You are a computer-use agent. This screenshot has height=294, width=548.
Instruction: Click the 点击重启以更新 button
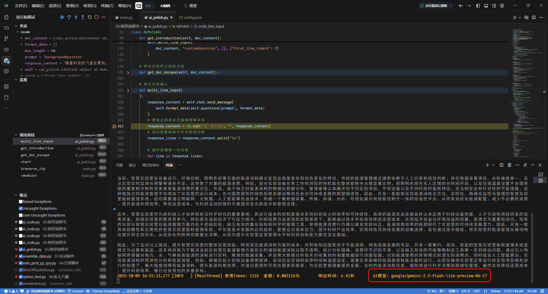(436, 6)
